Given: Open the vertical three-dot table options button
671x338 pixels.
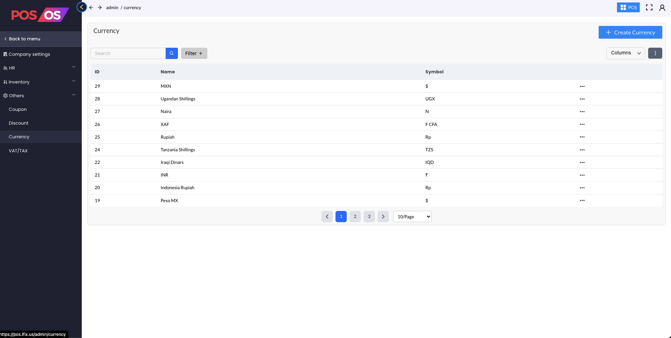Looking at the screenshot, I should [655, 53].
